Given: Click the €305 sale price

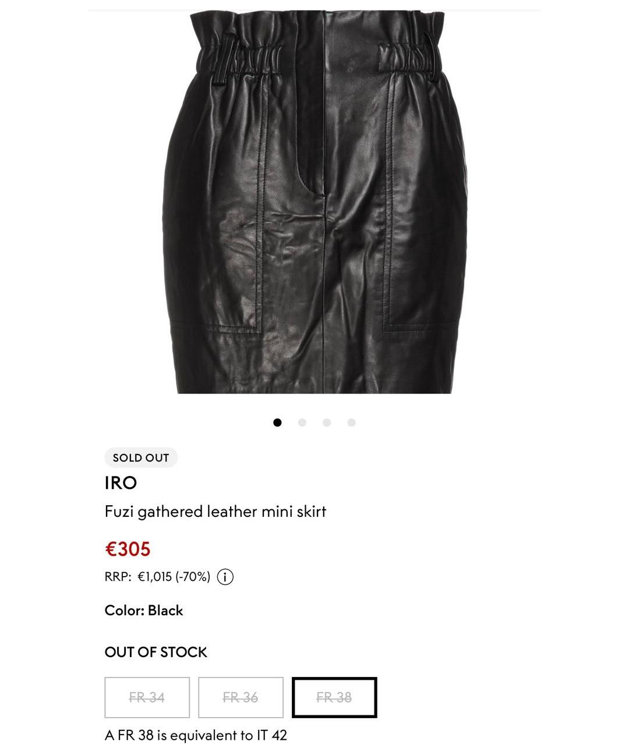Looking at the screenshot, I should tap(128, 549).
